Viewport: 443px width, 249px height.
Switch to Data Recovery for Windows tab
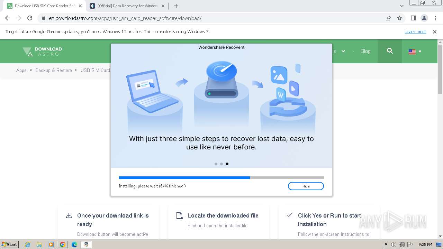click(128, 6)
